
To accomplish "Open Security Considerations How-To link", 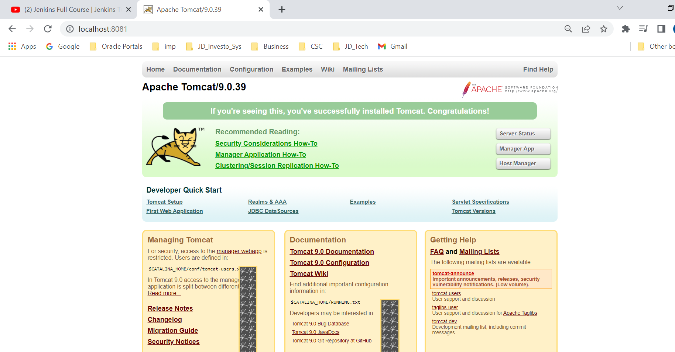I will pos(266,144).
